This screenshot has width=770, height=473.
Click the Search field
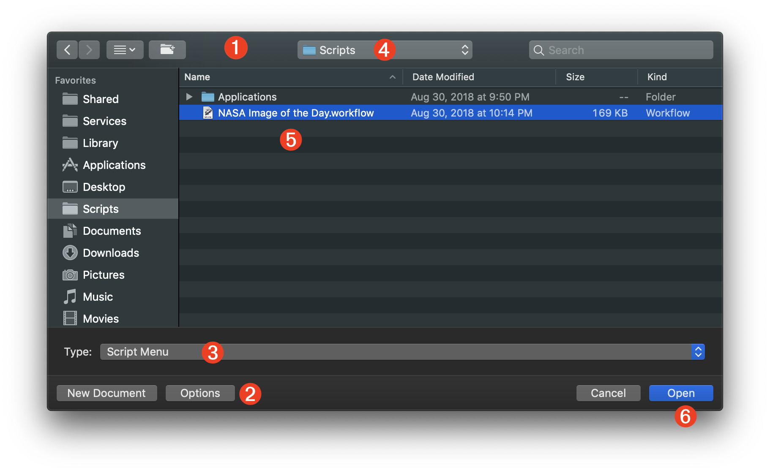pyautogui.click(x=621, y=50)
